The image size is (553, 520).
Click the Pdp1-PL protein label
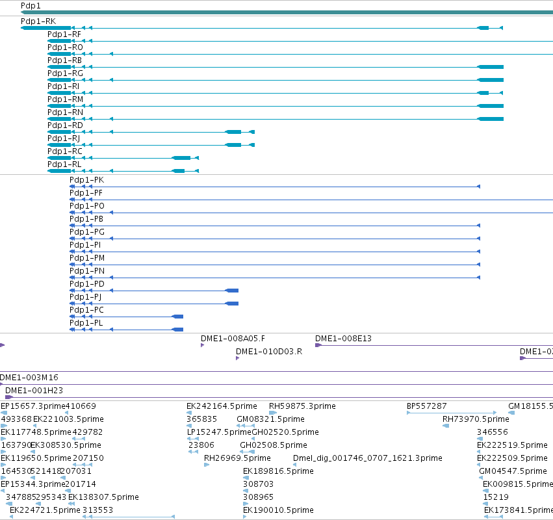pyautogui.click(x=86, y=323)
